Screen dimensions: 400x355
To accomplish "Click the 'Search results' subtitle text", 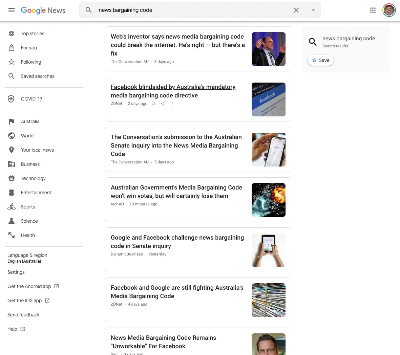I will click(x=335, y=46).
